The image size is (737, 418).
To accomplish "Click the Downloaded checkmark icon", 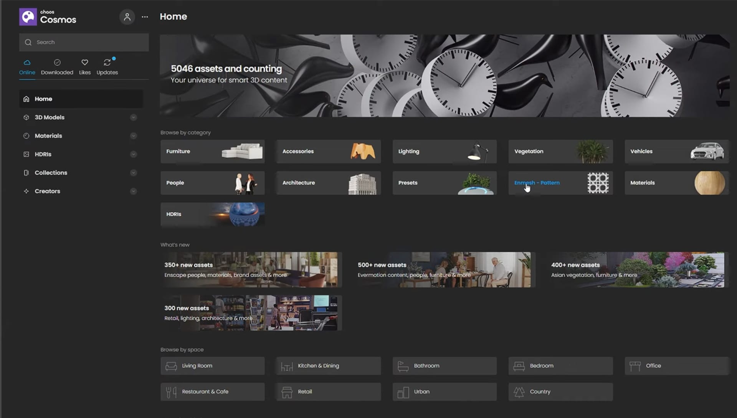I will click(x=57, y=62).
